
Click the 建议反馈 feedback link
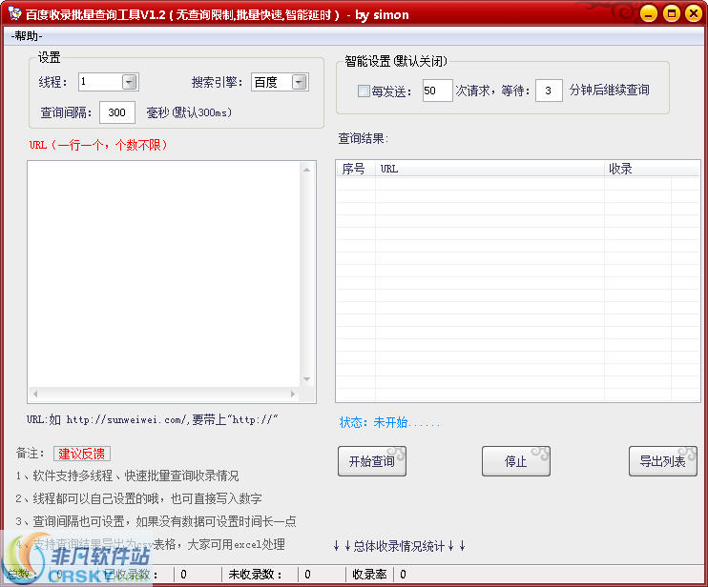[82, 454]
